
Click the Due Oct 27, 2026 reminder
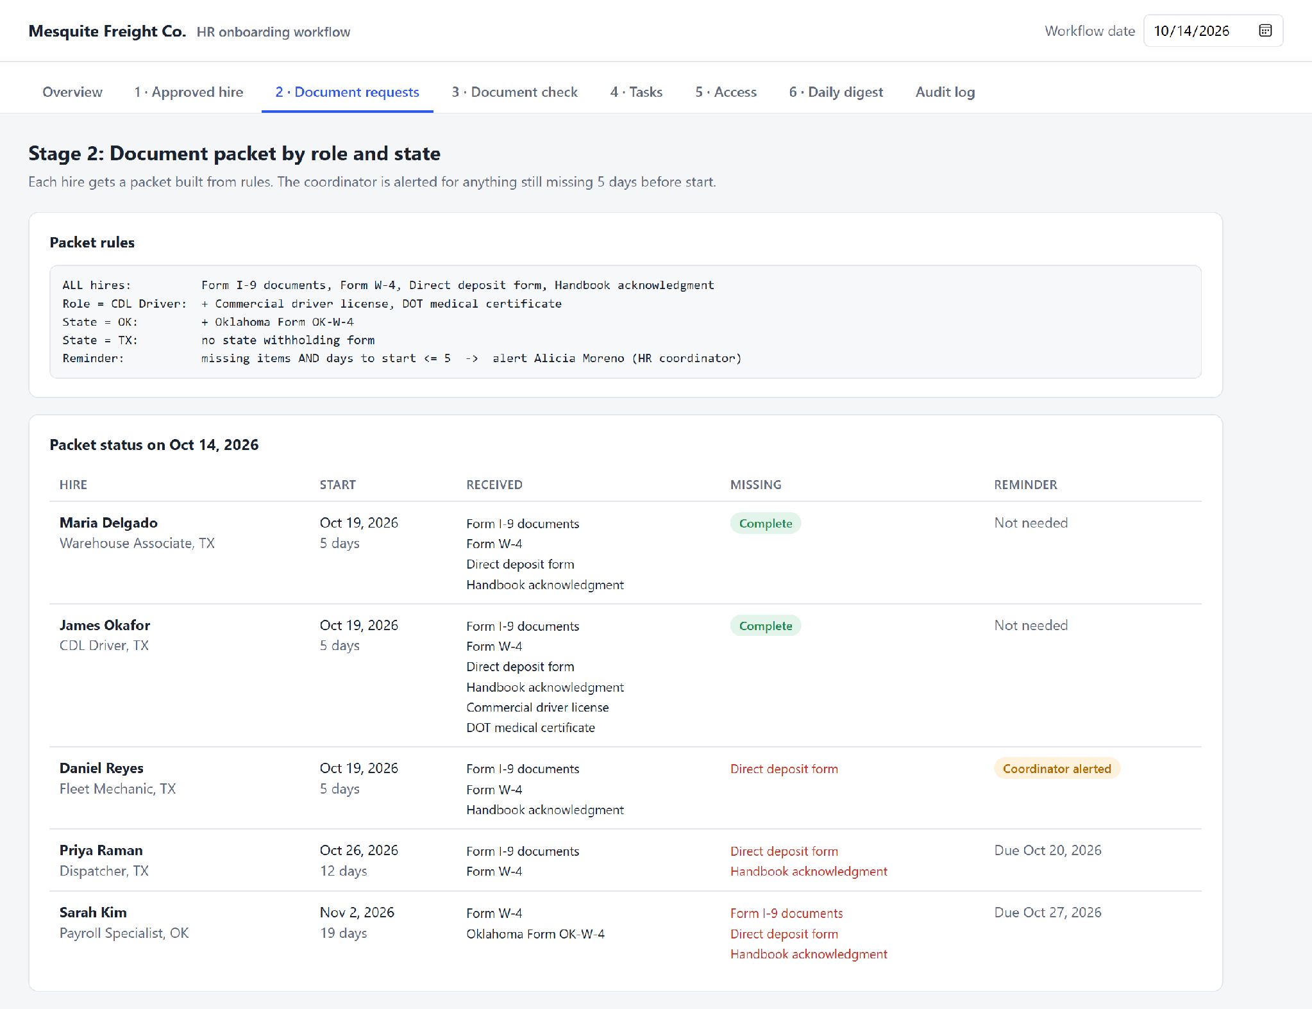tap(1047, 912)
